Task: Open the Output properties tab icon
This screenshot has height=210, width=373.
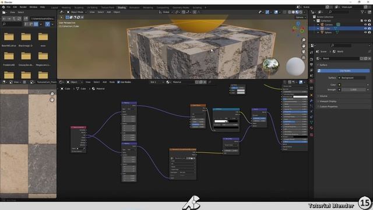Action: (312, 65)
